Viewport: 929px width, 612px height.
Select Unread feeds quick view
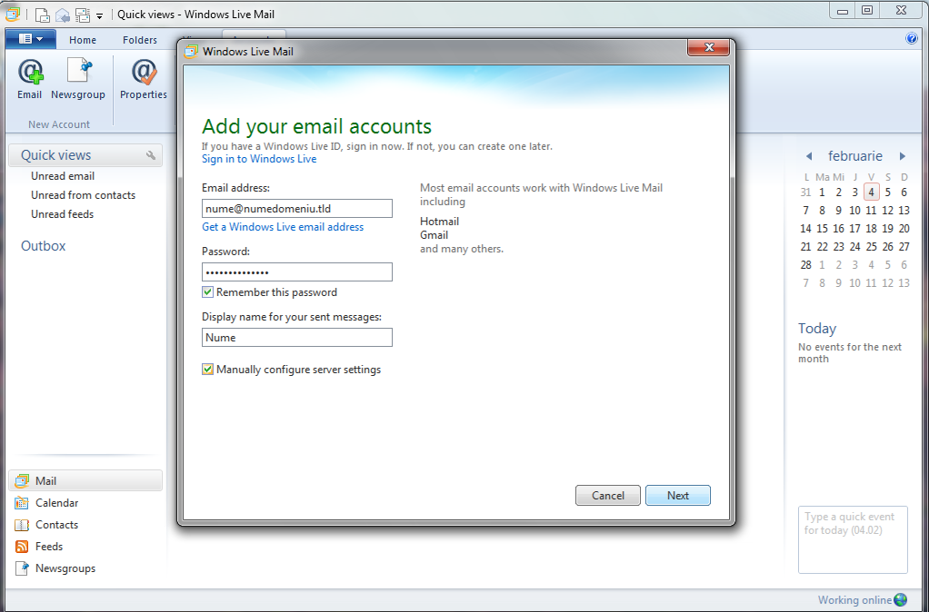[x=62, y=213]
